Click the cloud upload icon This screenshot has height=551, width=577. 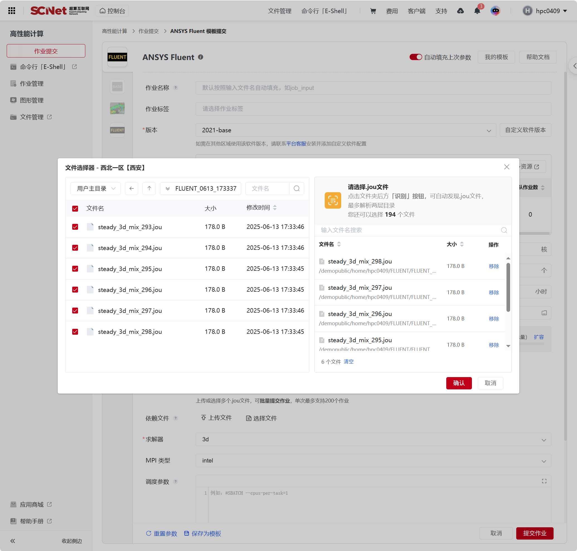460,11
